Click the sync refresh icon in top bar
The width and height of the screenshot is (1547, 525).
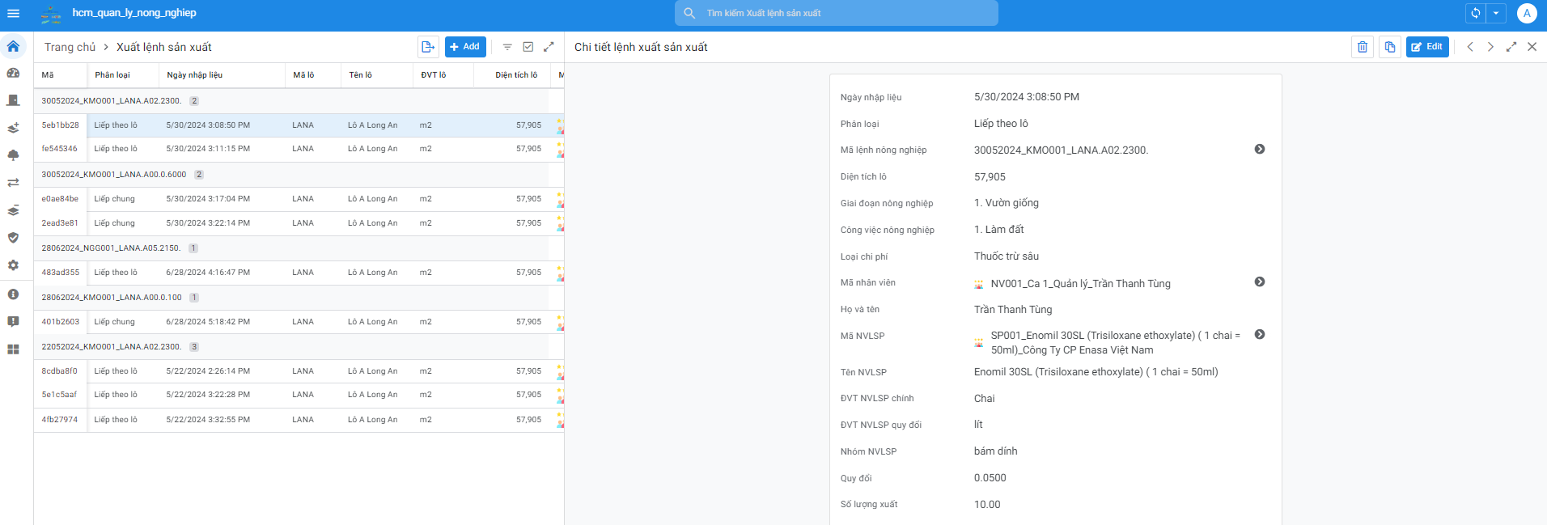(1476, 13)
